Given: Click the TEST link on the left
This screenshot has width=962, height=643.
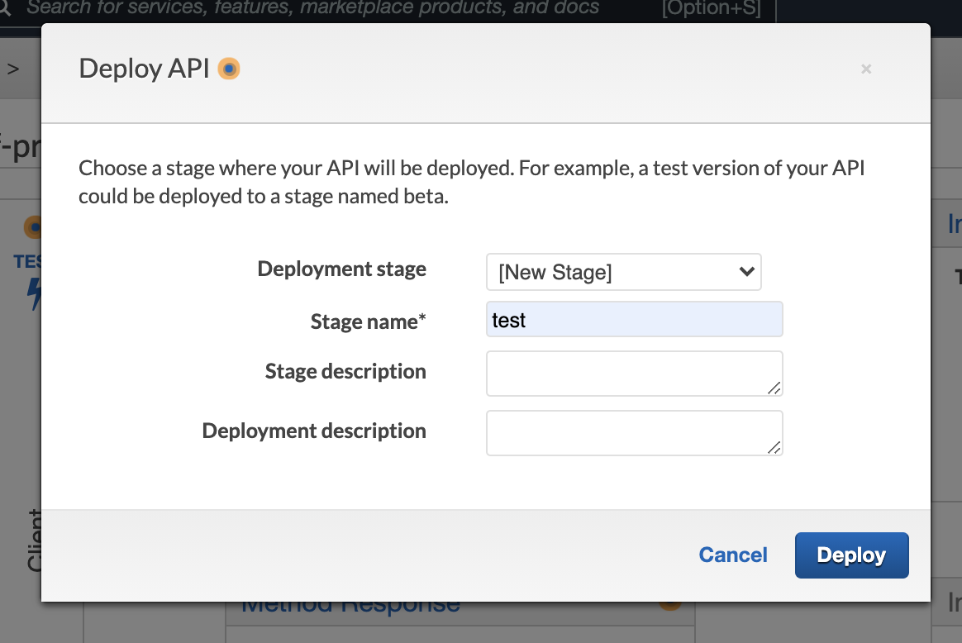Looking at the screenshot, I should tap(27, 261).
